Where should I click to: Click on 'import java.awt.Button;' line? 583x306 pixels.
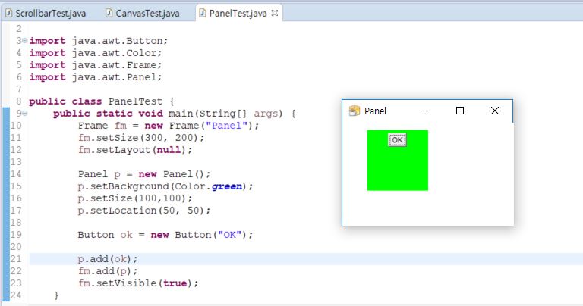coord(99,41)
